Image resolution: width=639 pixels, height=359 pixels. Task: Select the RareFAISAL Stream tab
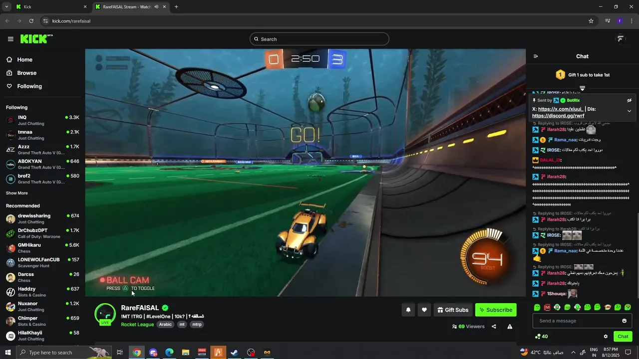tap(131, 7)
